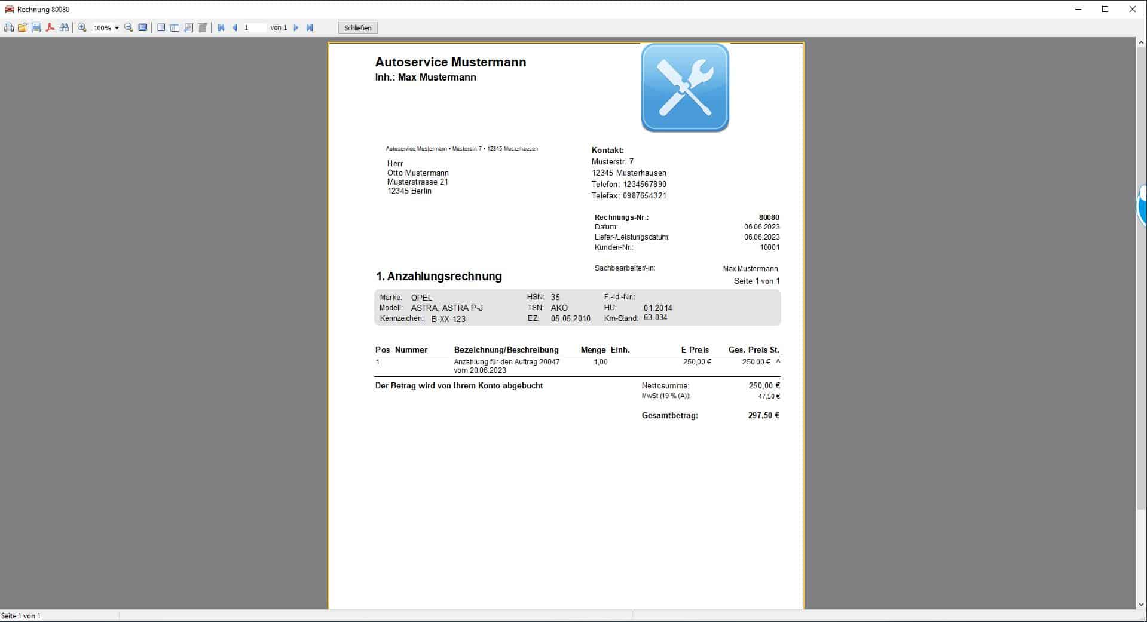Toggle thumbnails panel icon in toolbar
This screenshot has width=1147, height=622.
(175, 27)
